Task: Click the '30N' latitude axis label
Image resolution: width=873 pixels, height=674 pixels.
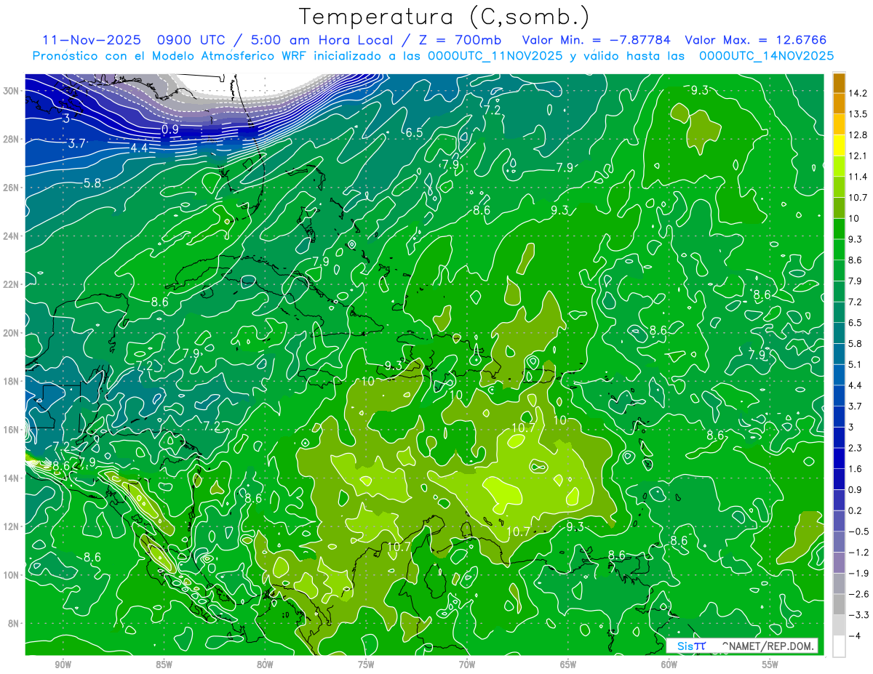Action: click(x=11, y=91)
